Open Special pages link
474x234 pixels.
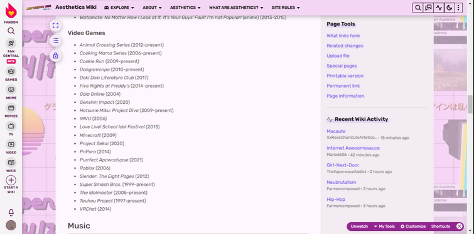(x=342, y=66)
